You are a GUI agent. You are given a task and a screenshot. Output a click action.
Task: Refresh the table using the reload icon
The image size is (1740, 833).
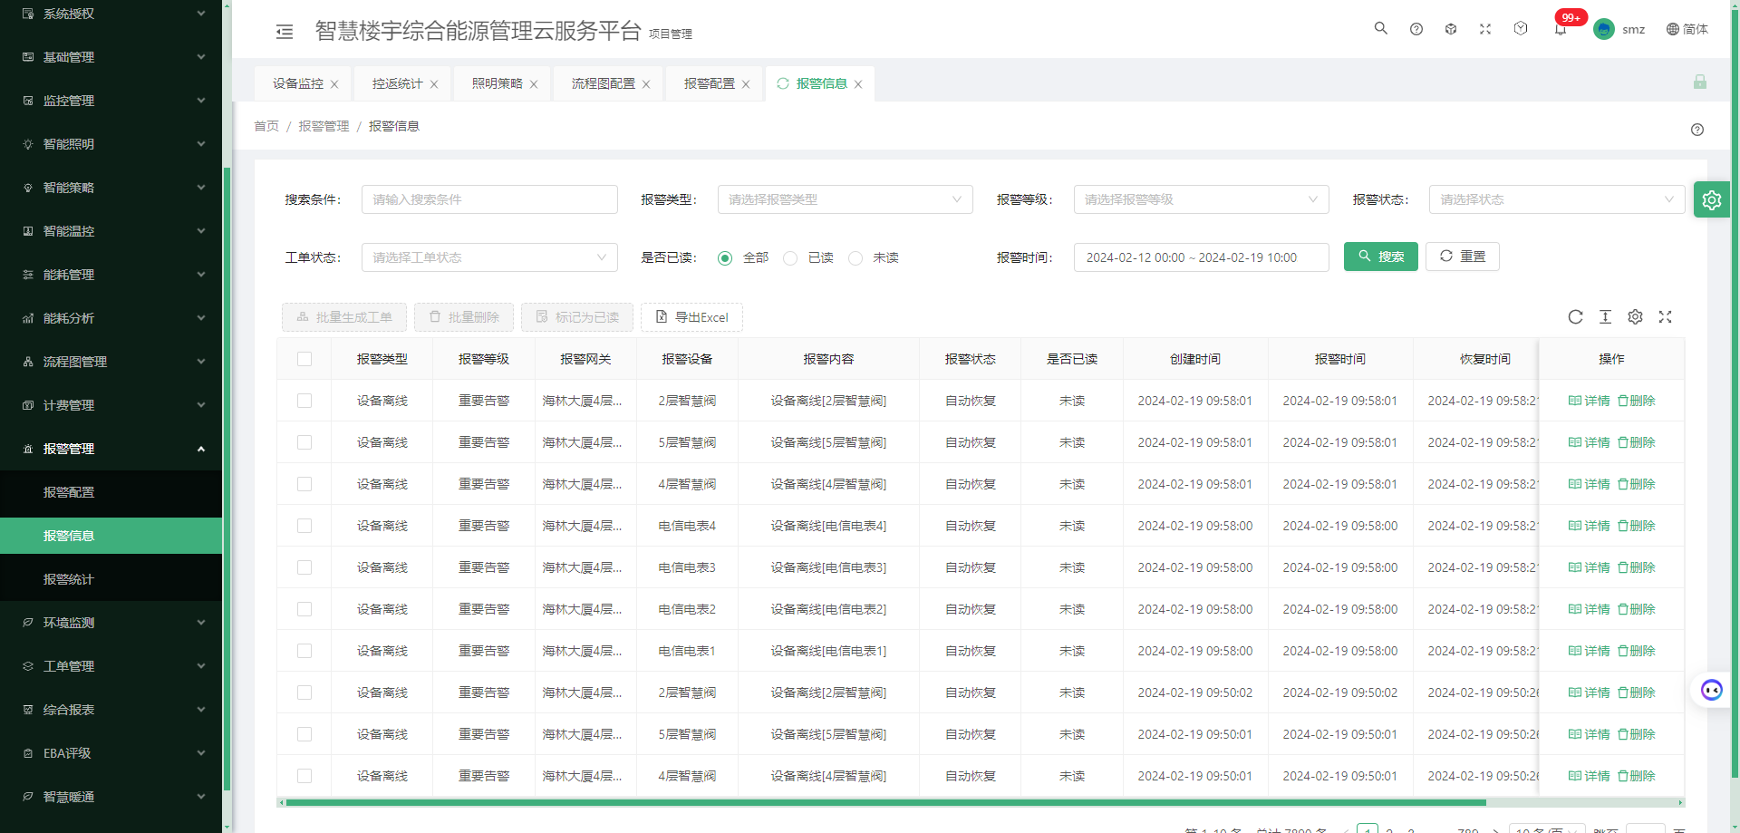(x=1576, y=316)
